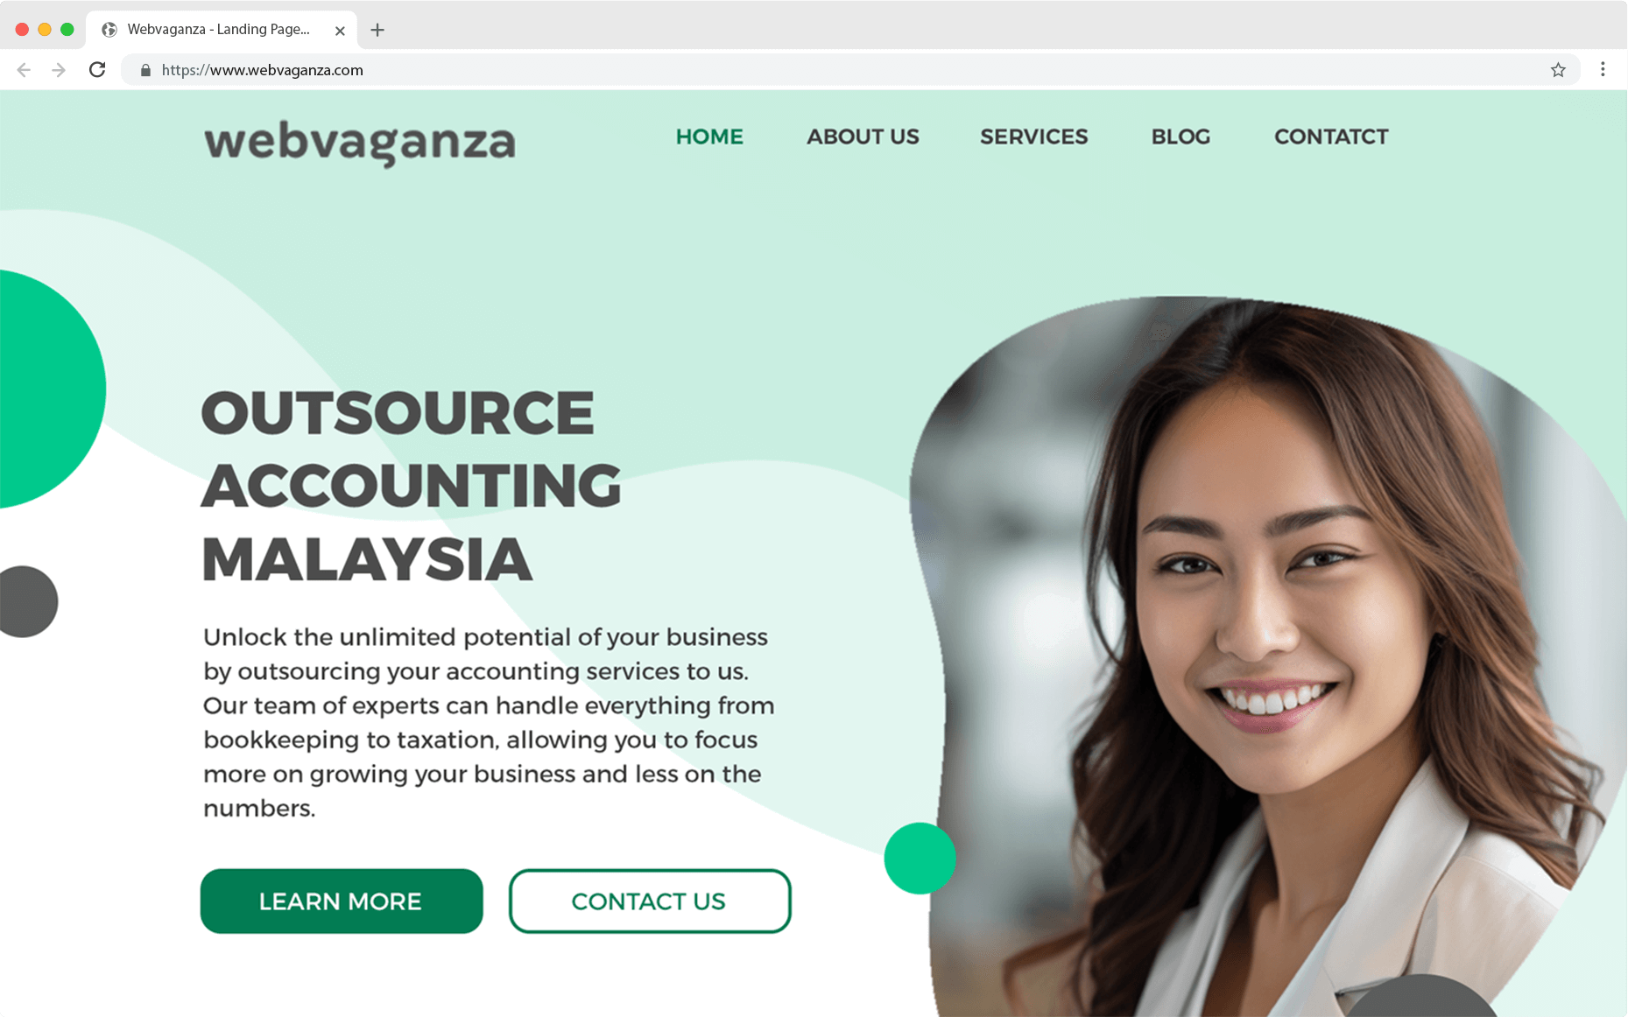1628x1017 pixels.
Task: Focus the address bar URL field
Action: [849, 70]
